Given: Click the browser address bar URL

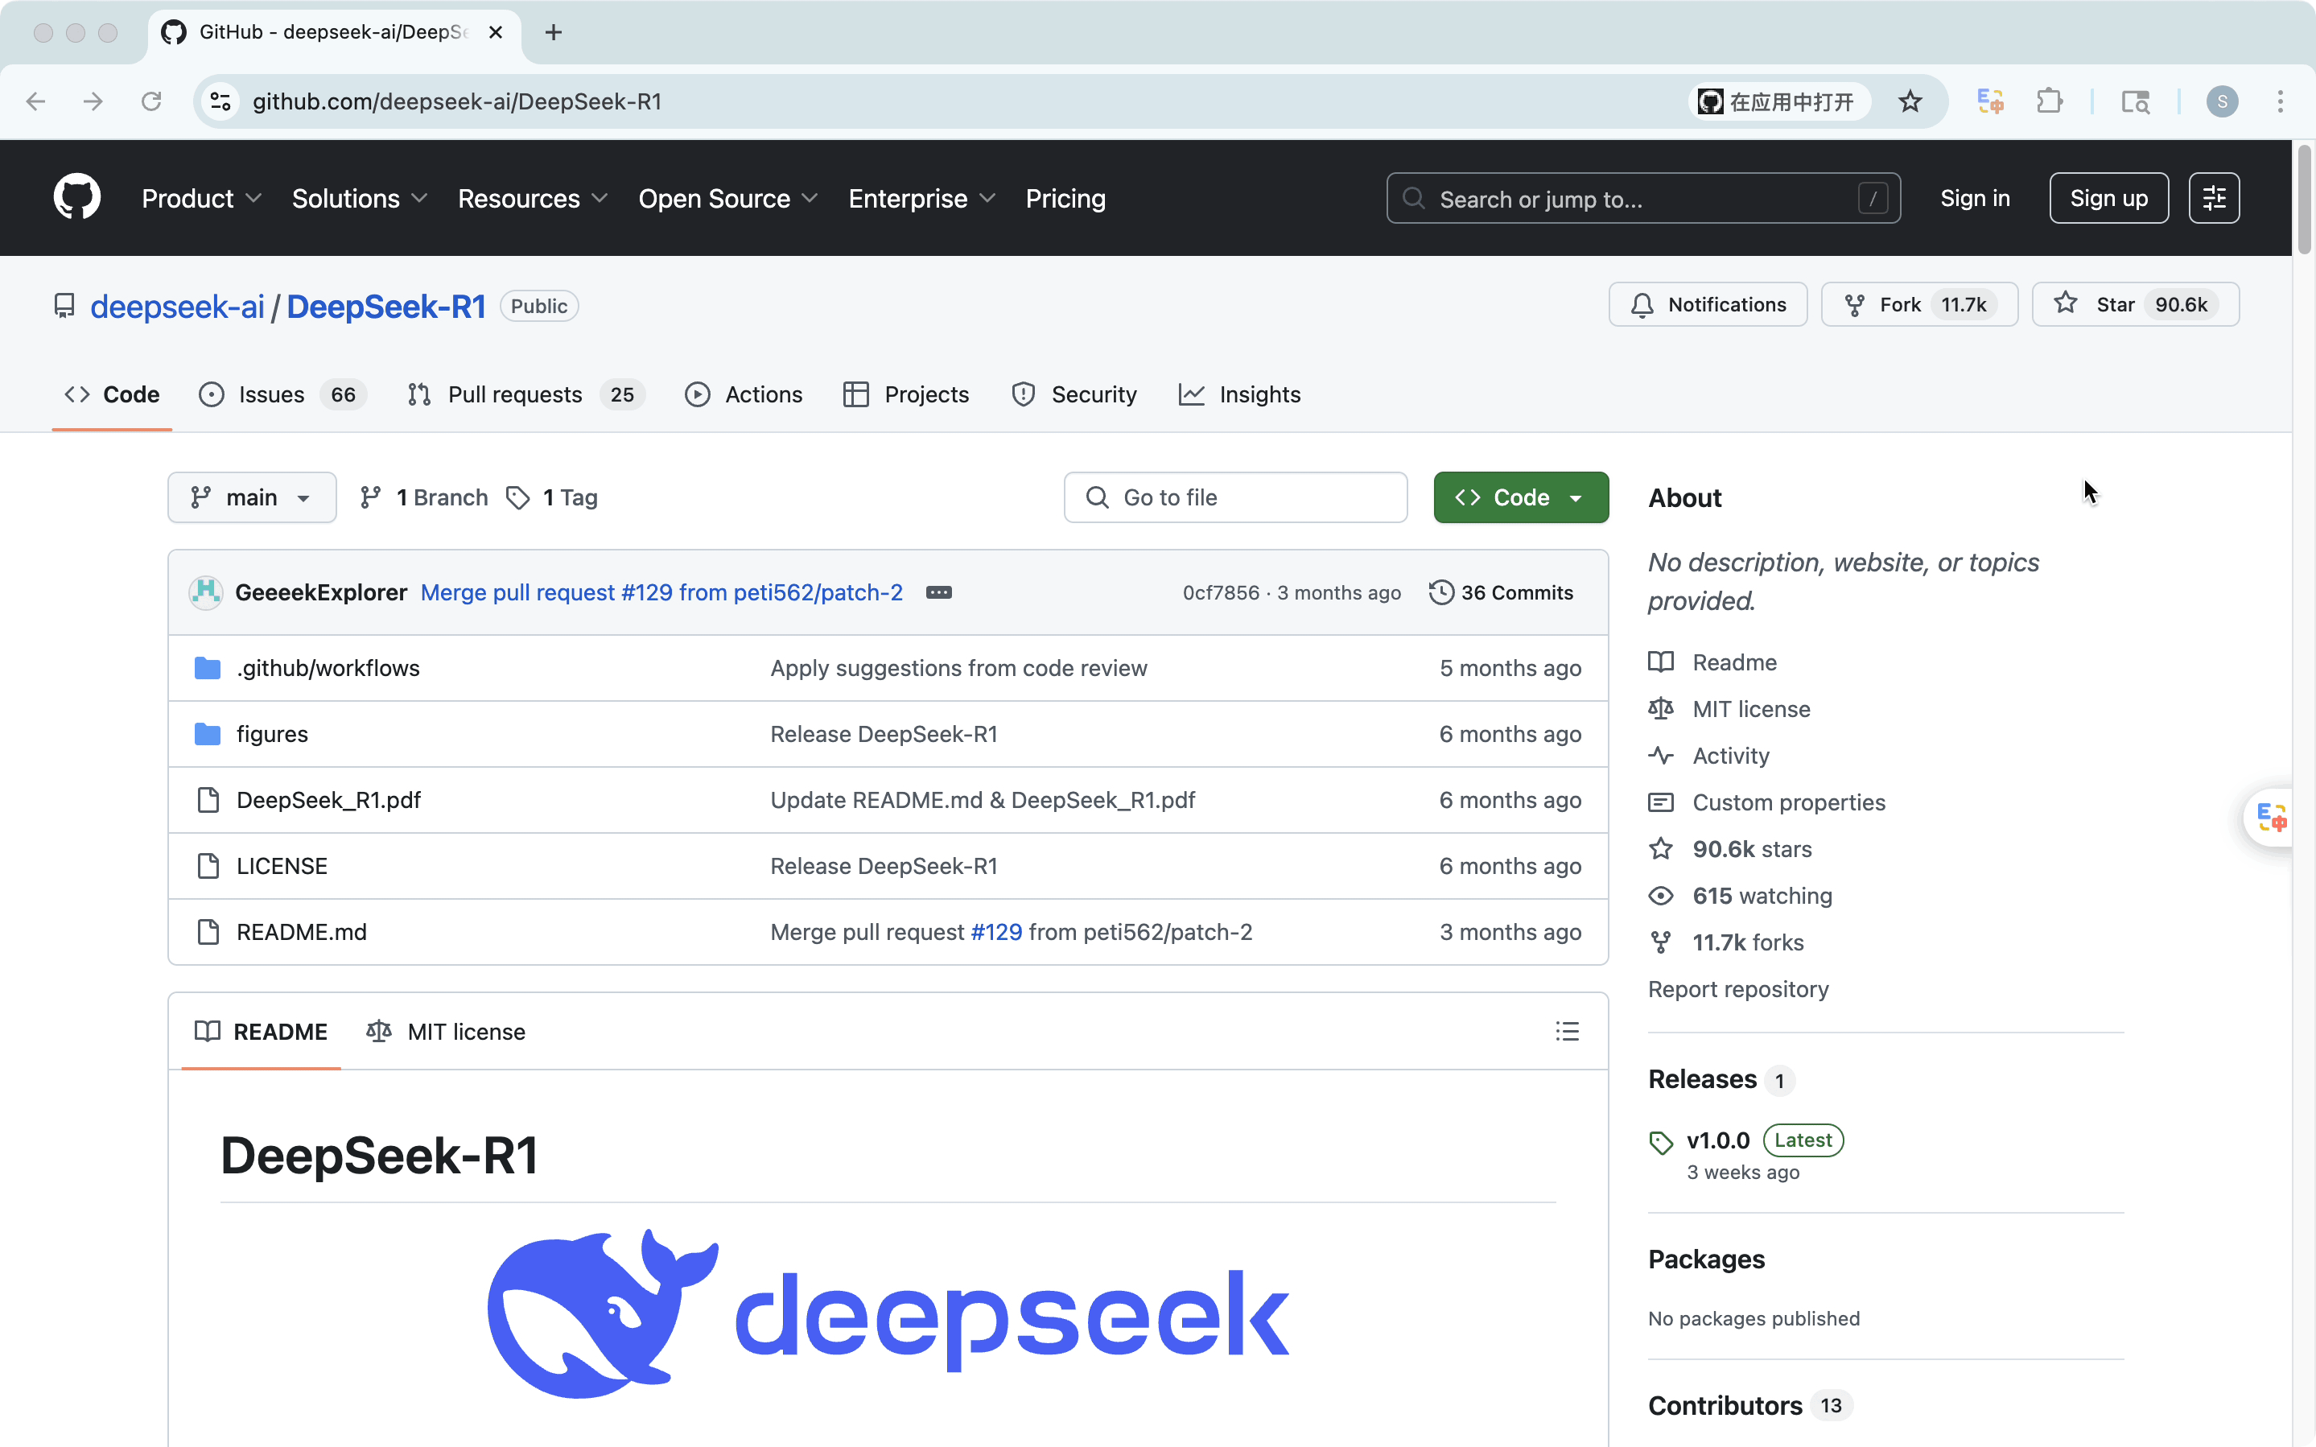Looking at the screenshot, I should [457, 101].
